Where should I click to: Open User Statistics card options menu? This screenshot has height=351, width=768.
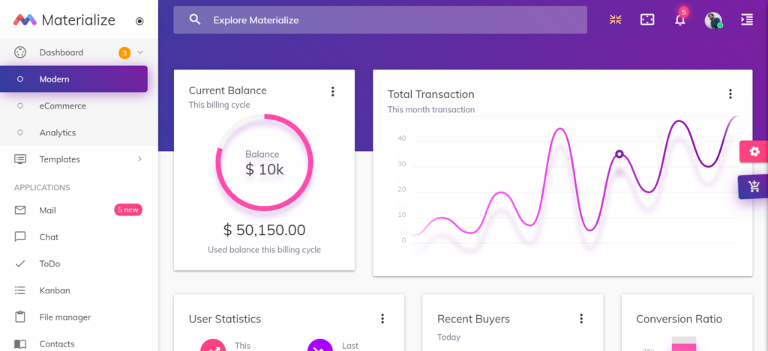382,319
